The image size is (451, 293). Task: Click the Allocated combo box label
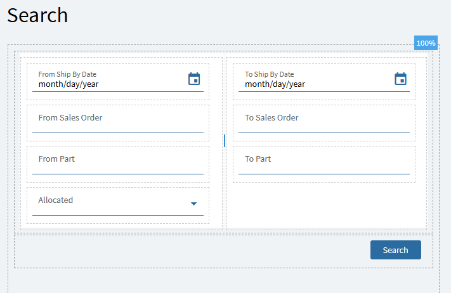tap(56, 200)
